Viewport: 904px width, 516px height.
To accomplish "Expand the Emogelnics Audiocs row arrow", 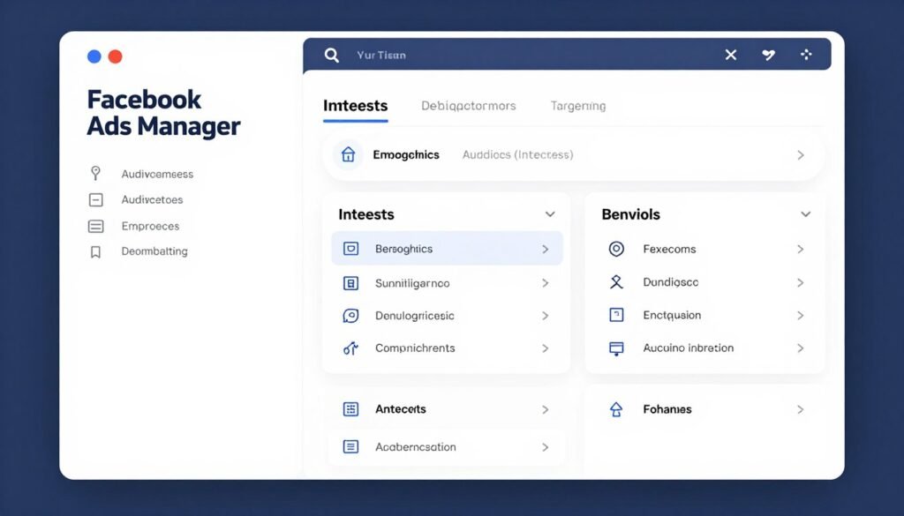I will tap(801, 153).
